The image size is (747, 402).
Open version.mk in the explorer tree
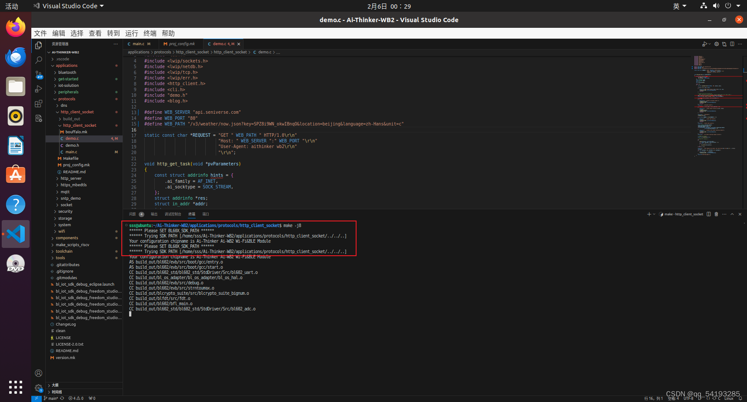pyautogui.click(x=84, y=358)
